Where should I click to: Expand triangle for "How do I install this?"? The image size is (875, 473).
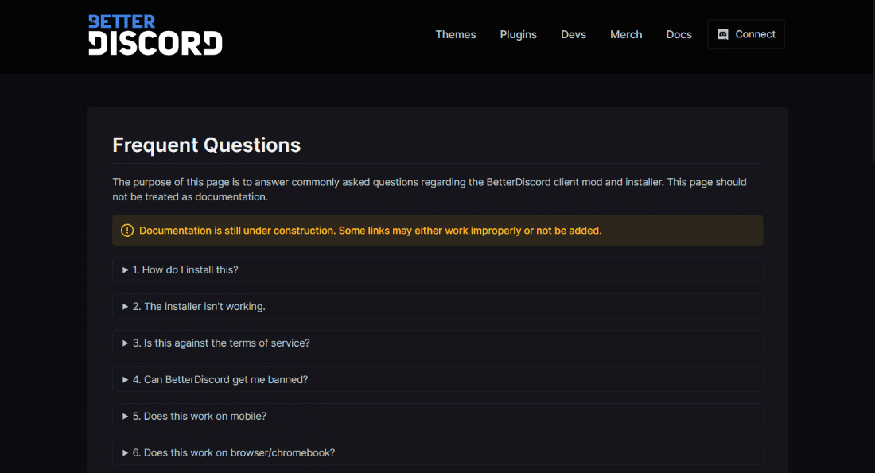[125, 270]
